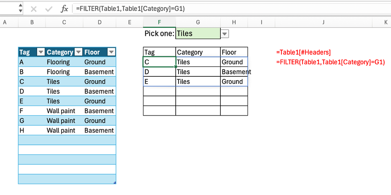The width and height of the screenshot is (391, 195).
Task: Click Tiles in Table1 row D
Action: pos(53,91)
